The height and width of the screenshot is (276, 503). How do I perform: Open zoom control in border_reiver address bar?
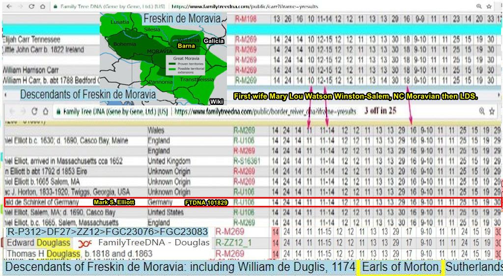coord(482,111)
